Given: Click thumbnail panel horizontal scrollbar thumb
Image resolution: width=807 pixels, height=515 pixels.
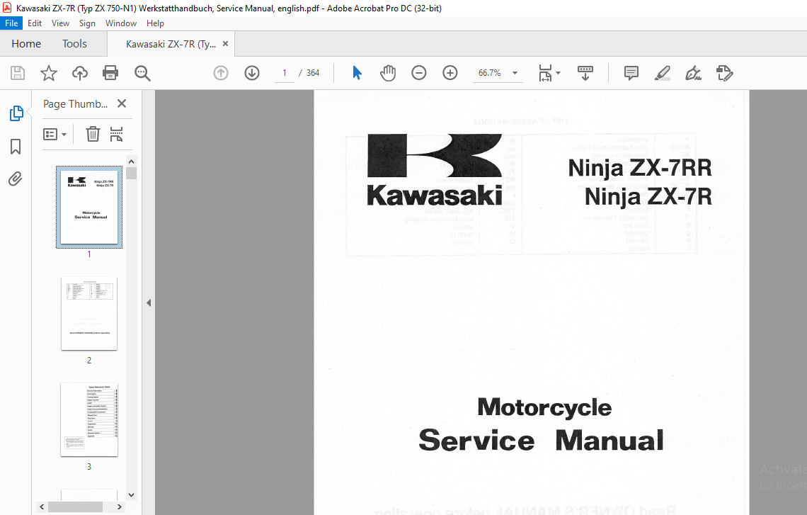Looking at the screenshot, I should 75,506.
